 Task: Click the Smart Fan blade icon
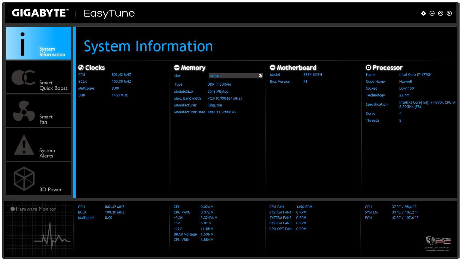pos(24,111)
